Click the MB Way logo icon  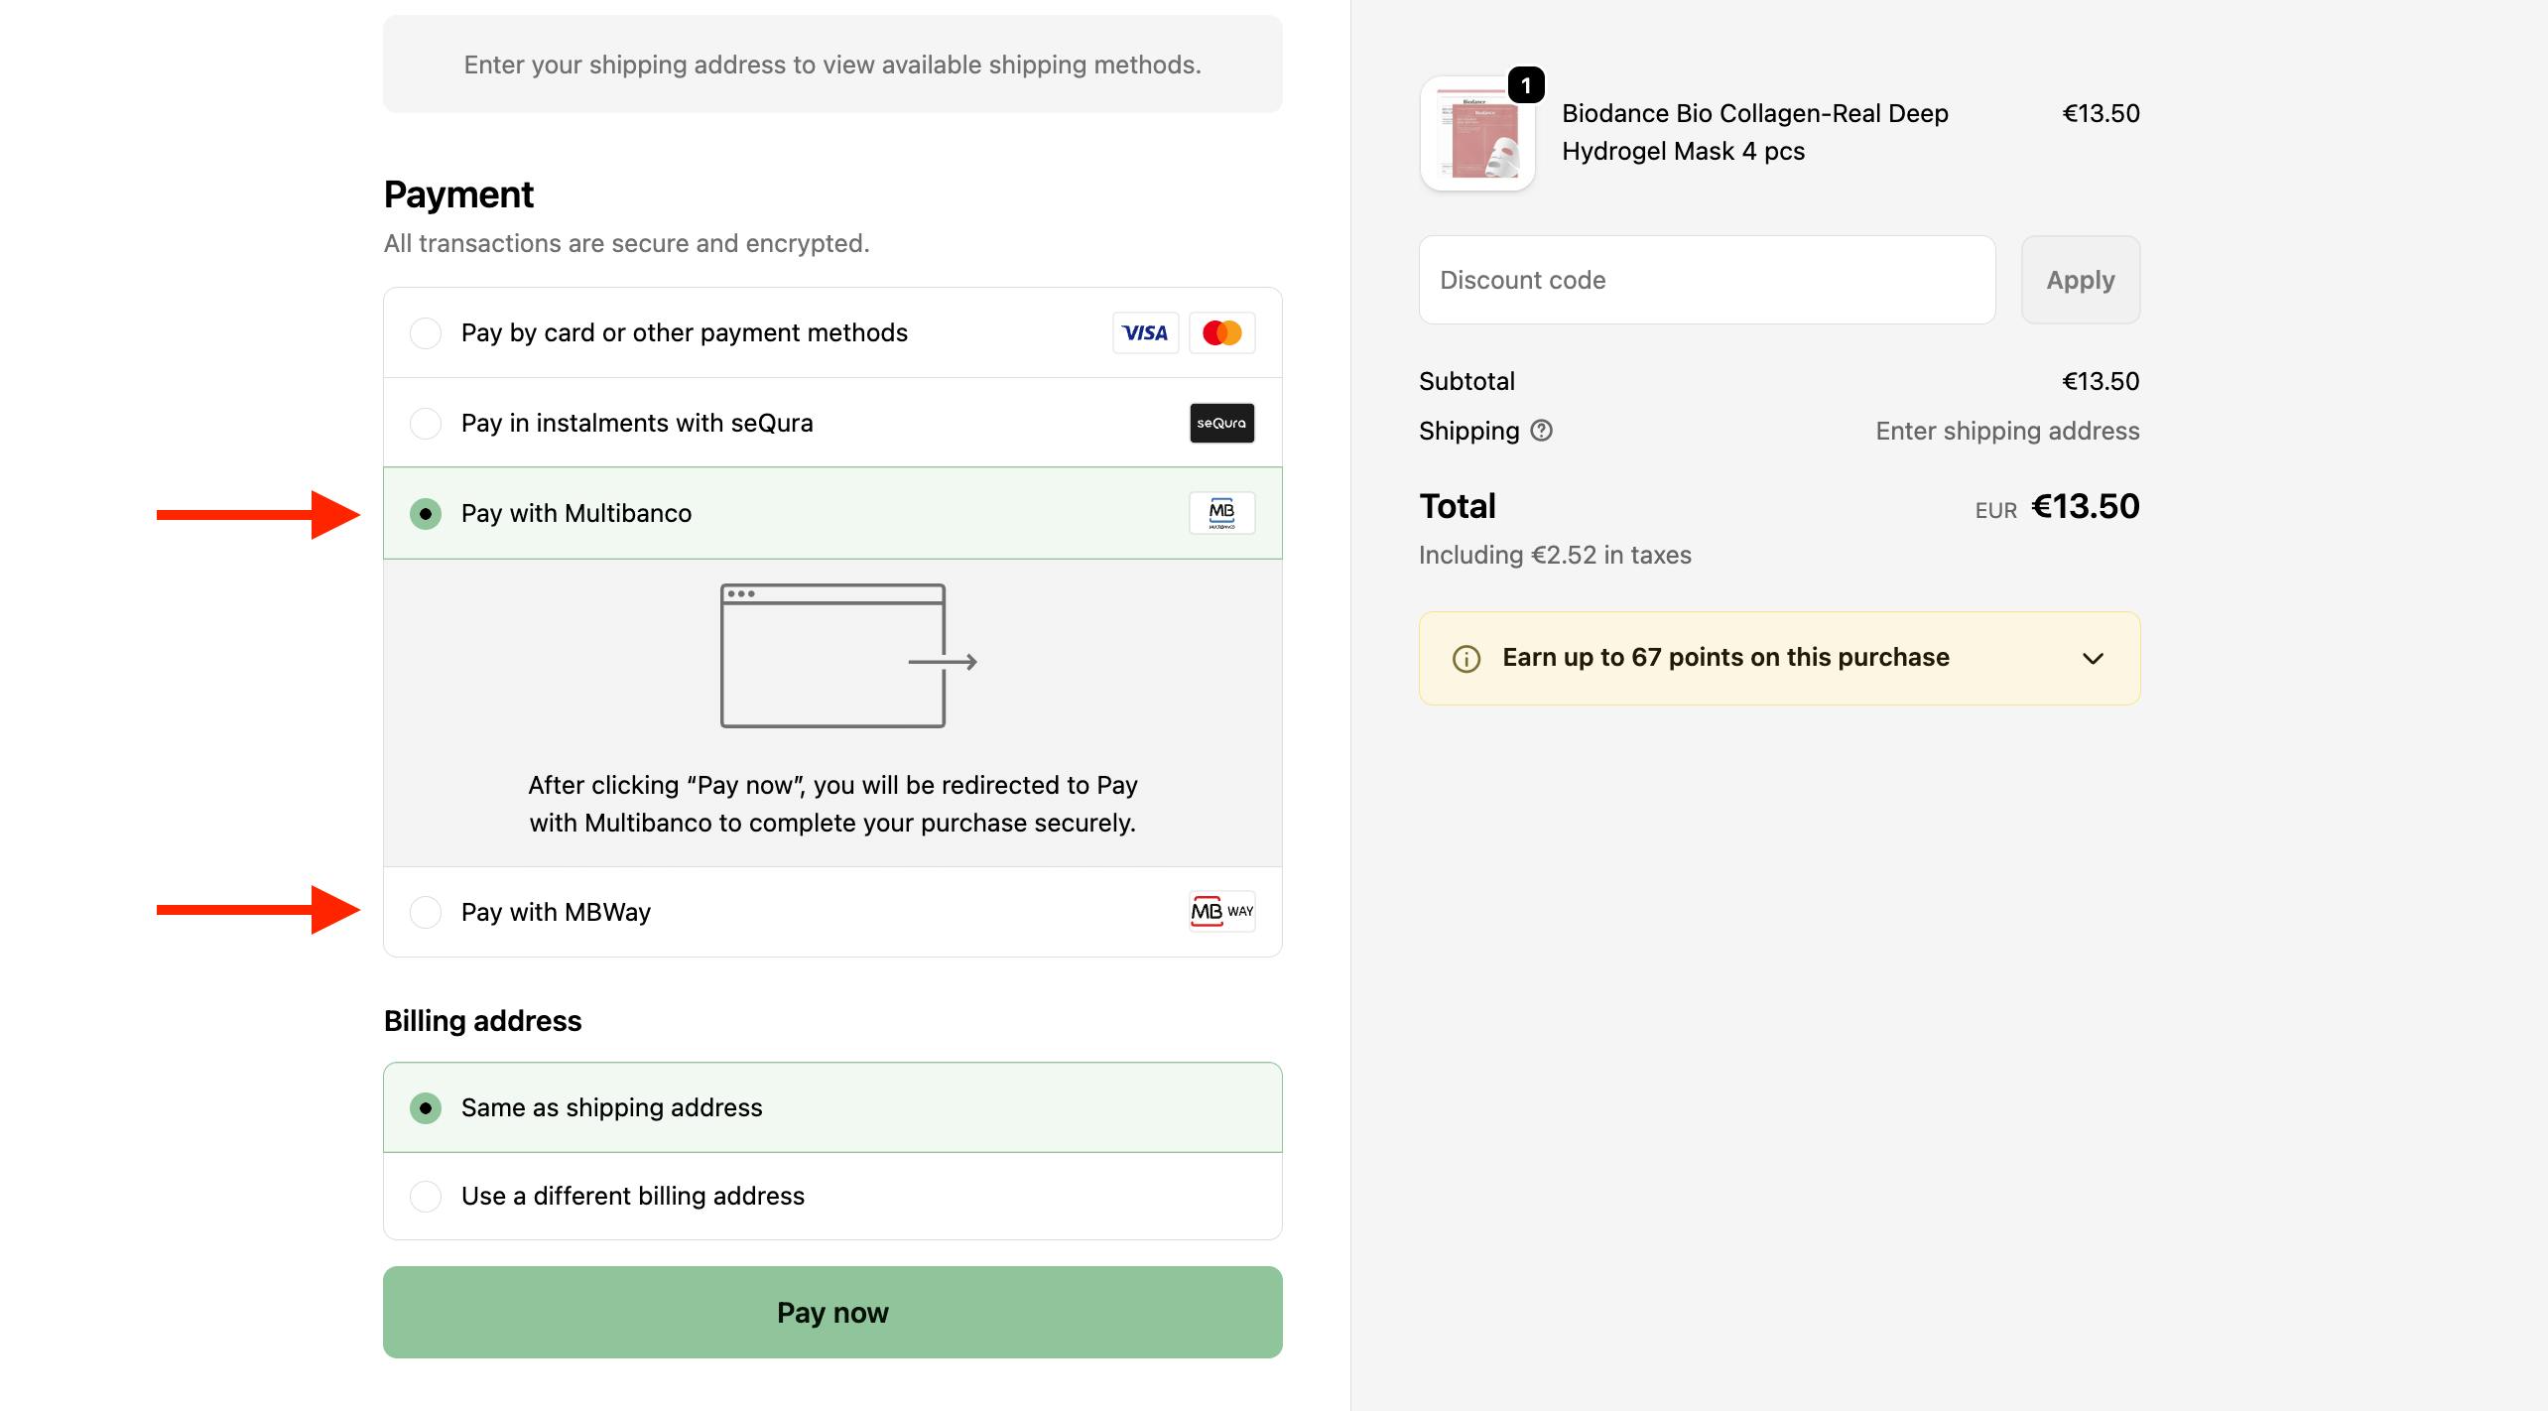click(x=1221, y=912)
